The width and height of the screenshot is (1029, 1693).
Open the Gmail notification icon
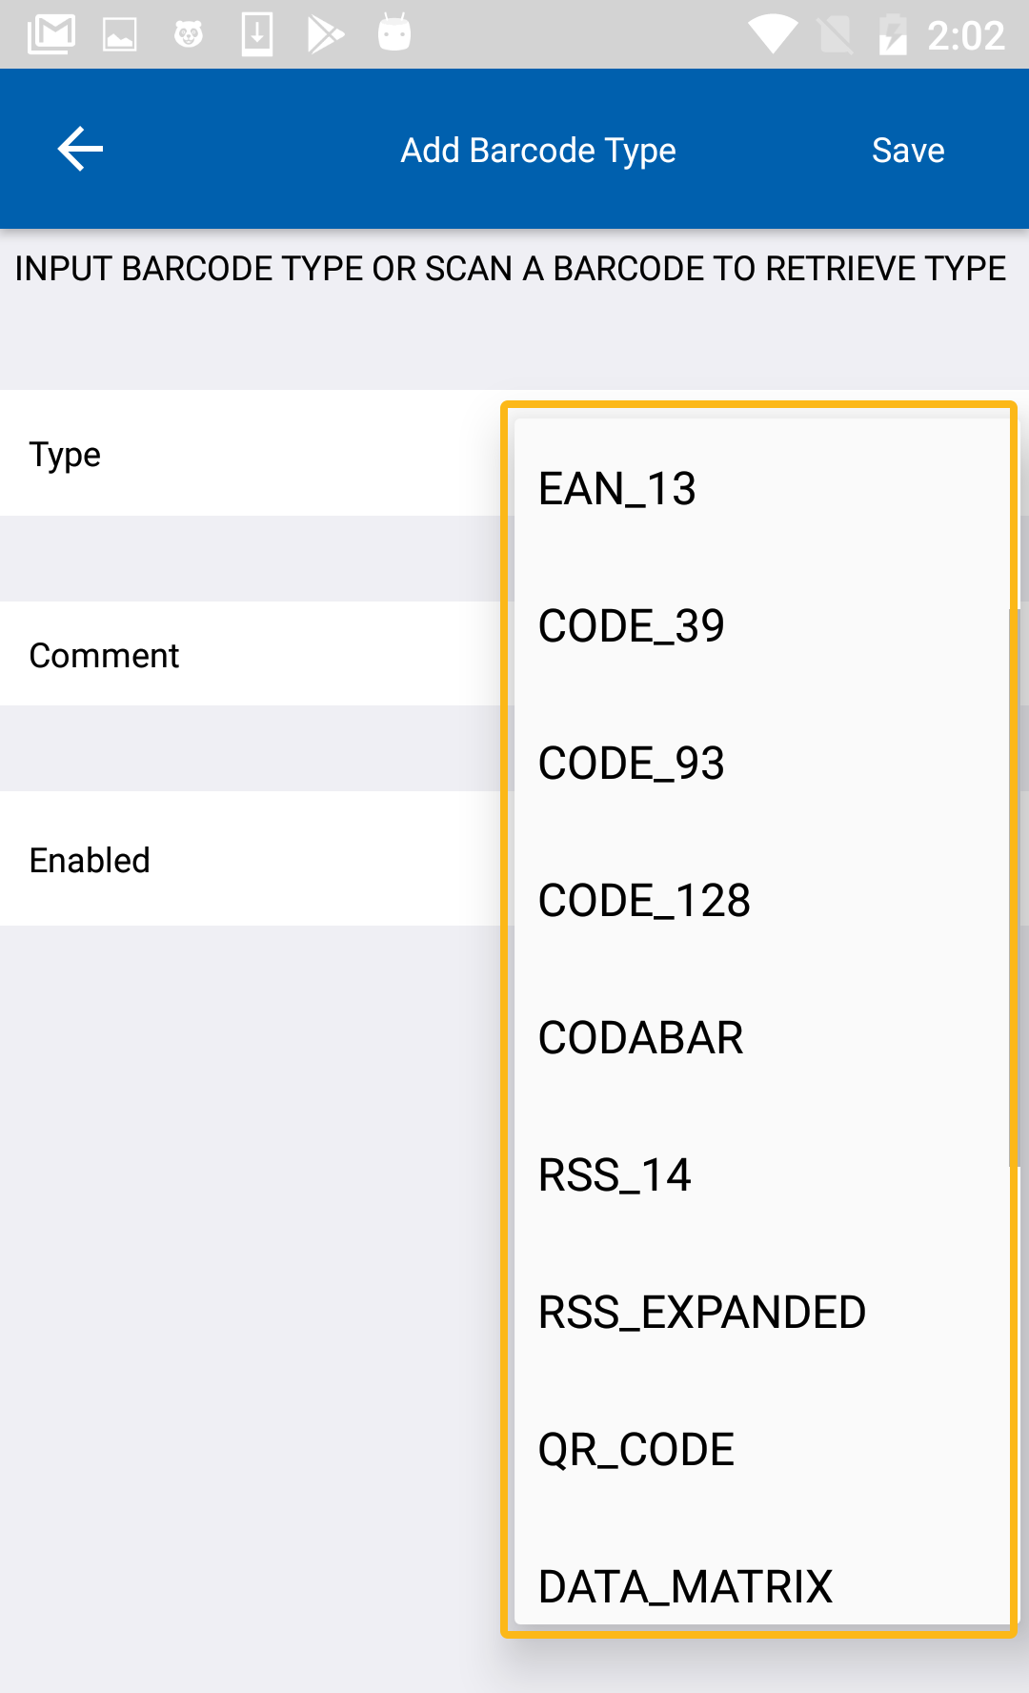click(x=51, y=35)
